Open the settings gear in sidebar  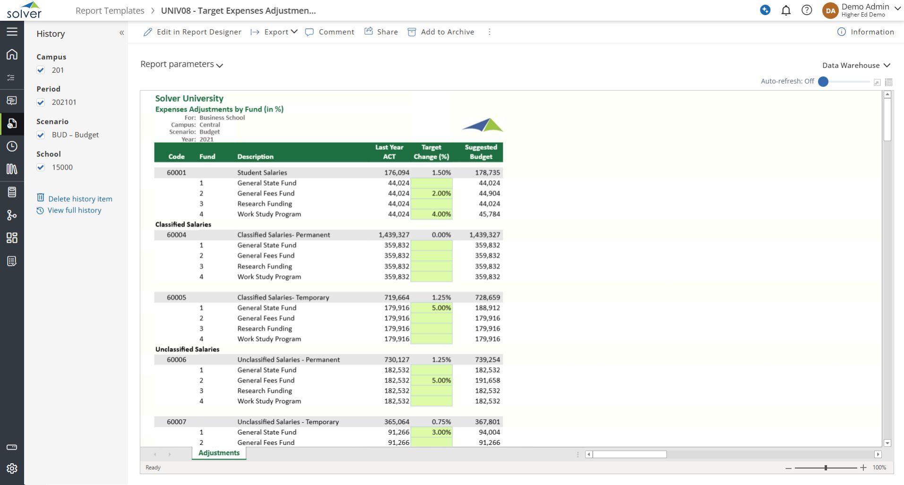point(12,468)
